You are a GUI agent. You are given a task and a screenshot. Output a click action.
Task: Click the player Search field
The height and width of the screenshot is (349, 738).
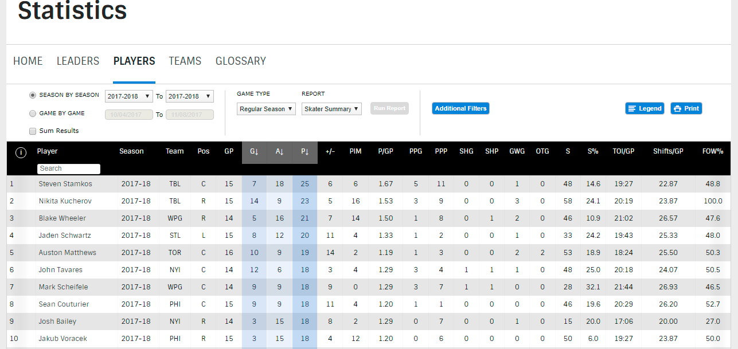[x=69, y=168]
